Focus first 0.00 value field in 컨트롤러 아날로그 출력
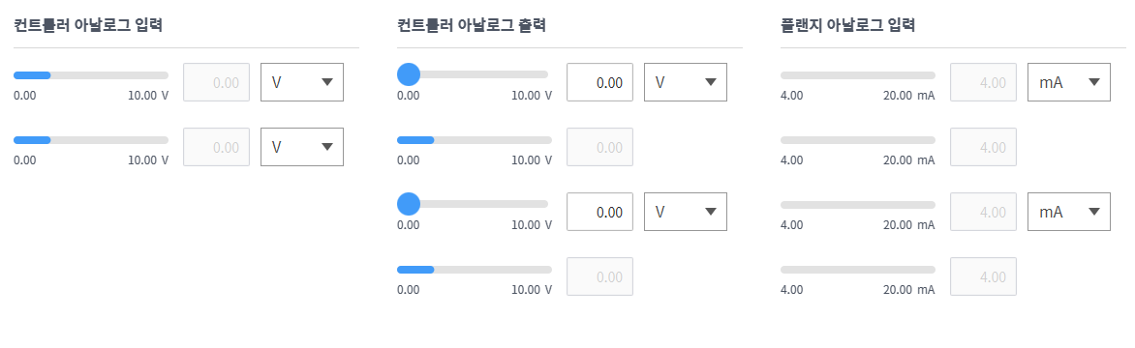 [599, 82]
